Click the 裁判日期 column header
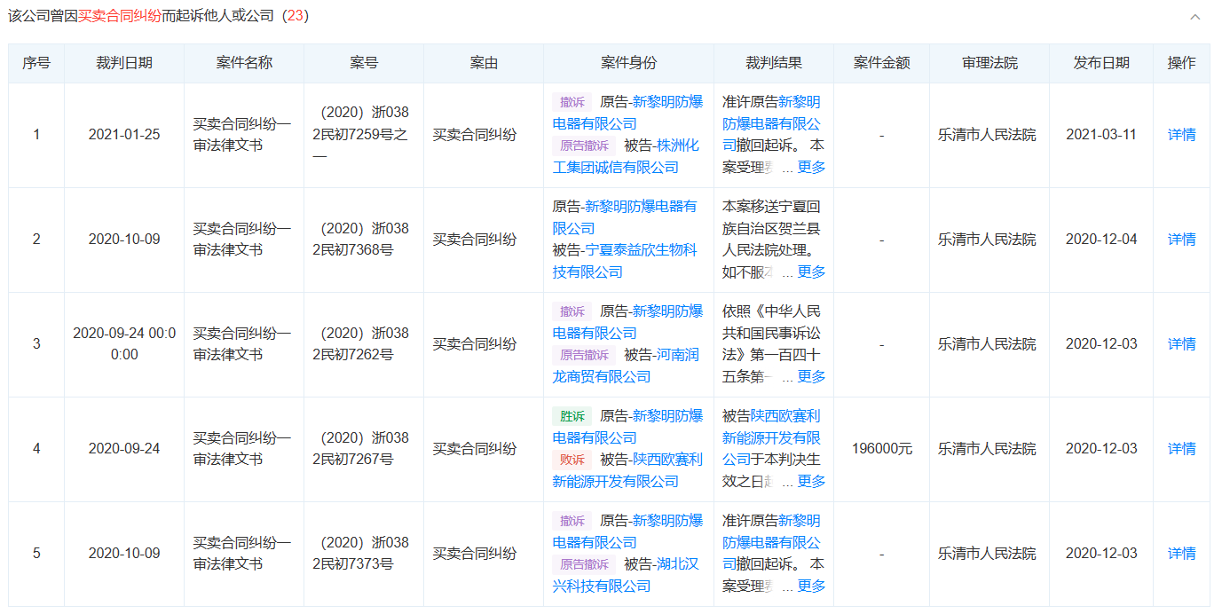This screenshot has height=614, width=1222. click(124, 63)
